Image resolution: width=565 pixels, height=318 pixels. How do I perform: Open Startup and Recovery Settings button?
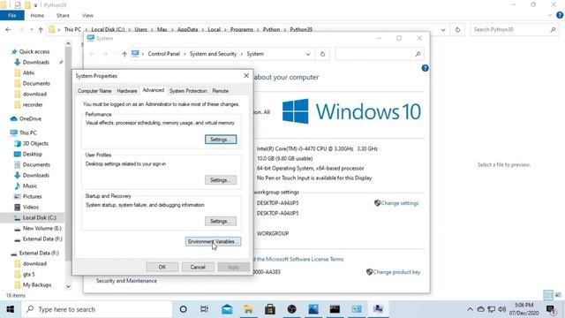click(x=221, y=221)
